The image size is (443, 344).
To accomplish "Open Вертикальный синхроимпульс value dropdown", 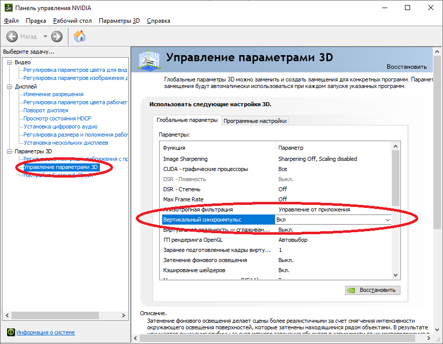I will 388,220.
